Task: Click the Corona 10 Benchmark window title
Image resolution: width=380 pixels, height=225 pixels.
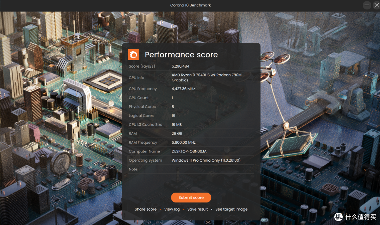Action: [x=190, y=5]
